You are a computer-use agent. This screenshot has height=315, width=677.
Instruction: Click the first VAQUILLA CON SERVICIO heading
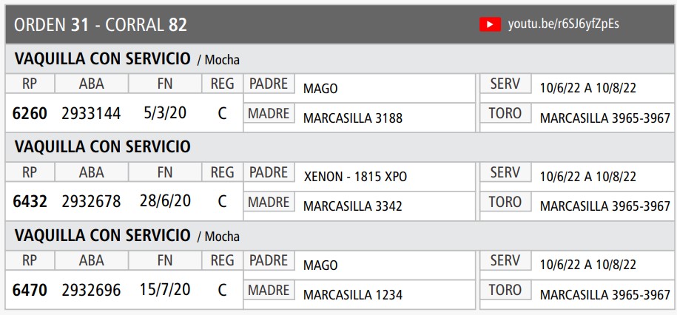(x=102, y=58)
